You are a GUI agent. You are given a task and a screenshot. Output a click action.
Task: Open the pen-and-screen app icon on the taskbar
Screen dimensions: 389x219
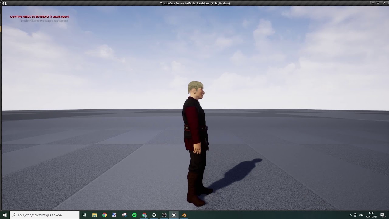tap(114, 215)
